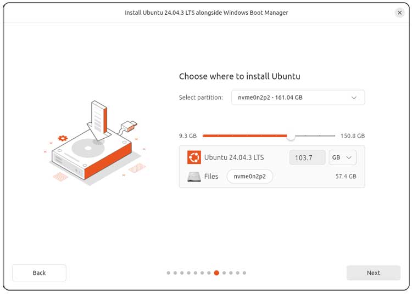412x294 pixels.
Task: Expand the GB unit dropdown
Action: (343, 157)
